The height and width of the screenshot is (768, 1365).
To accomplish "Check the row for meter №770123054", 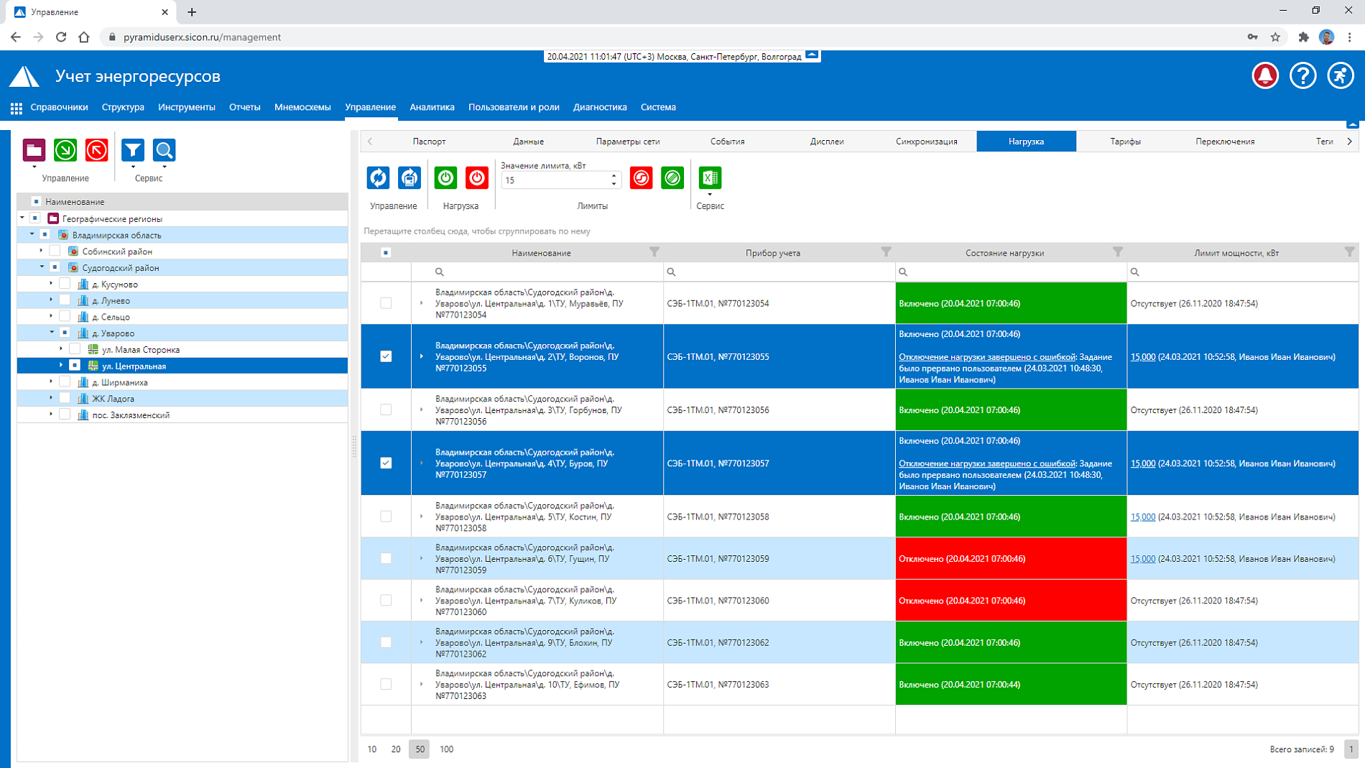I will point(386,303).
